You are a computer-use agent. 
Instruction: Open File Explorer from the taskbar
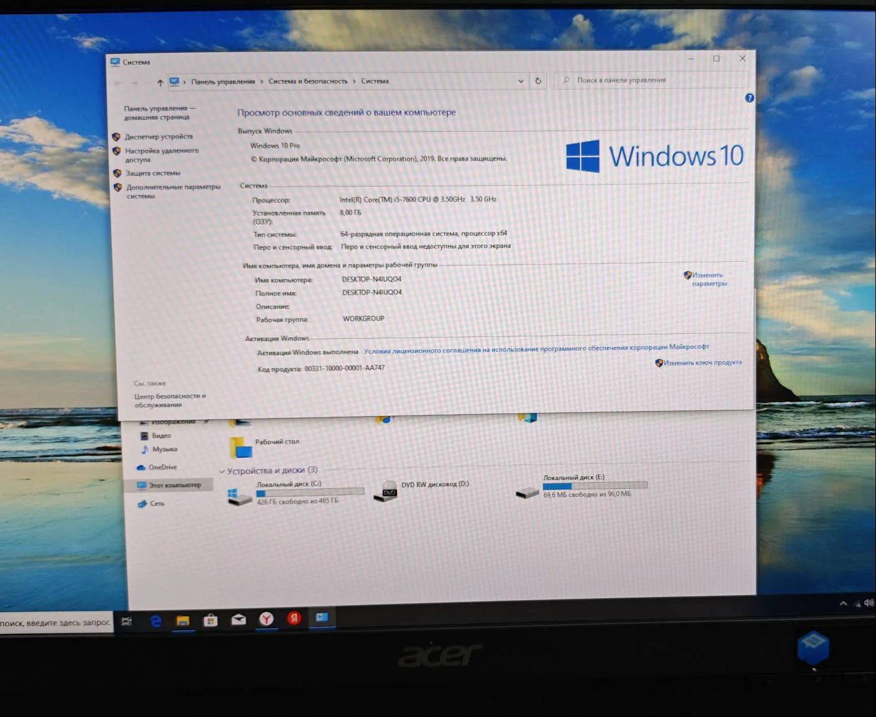click(183, 621)
